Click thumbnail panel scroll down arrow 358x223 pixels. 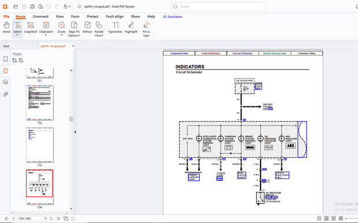pos(71,209)
